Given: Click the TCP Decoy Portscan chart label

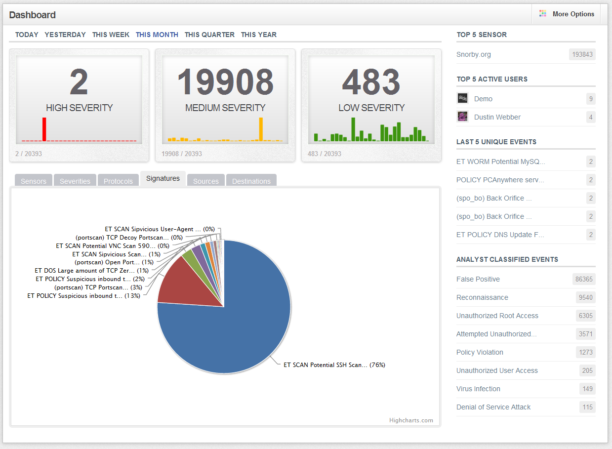Looking at the screenshot, I should [x=129, y=238].
